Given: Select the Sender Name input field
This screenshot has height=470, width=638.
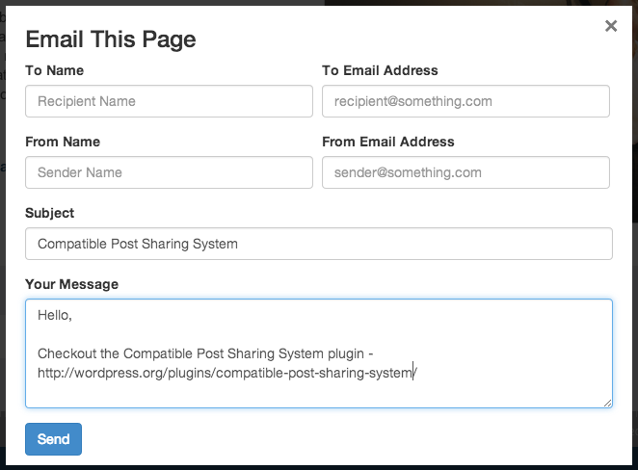Looking at the screenshot, I should point(169,172).
